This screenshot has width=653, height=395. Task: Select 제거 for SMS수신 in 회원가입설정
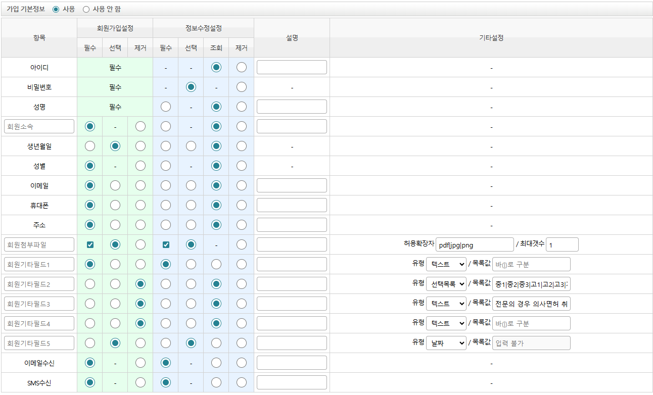pyautogui.click(x=141, y=382)
